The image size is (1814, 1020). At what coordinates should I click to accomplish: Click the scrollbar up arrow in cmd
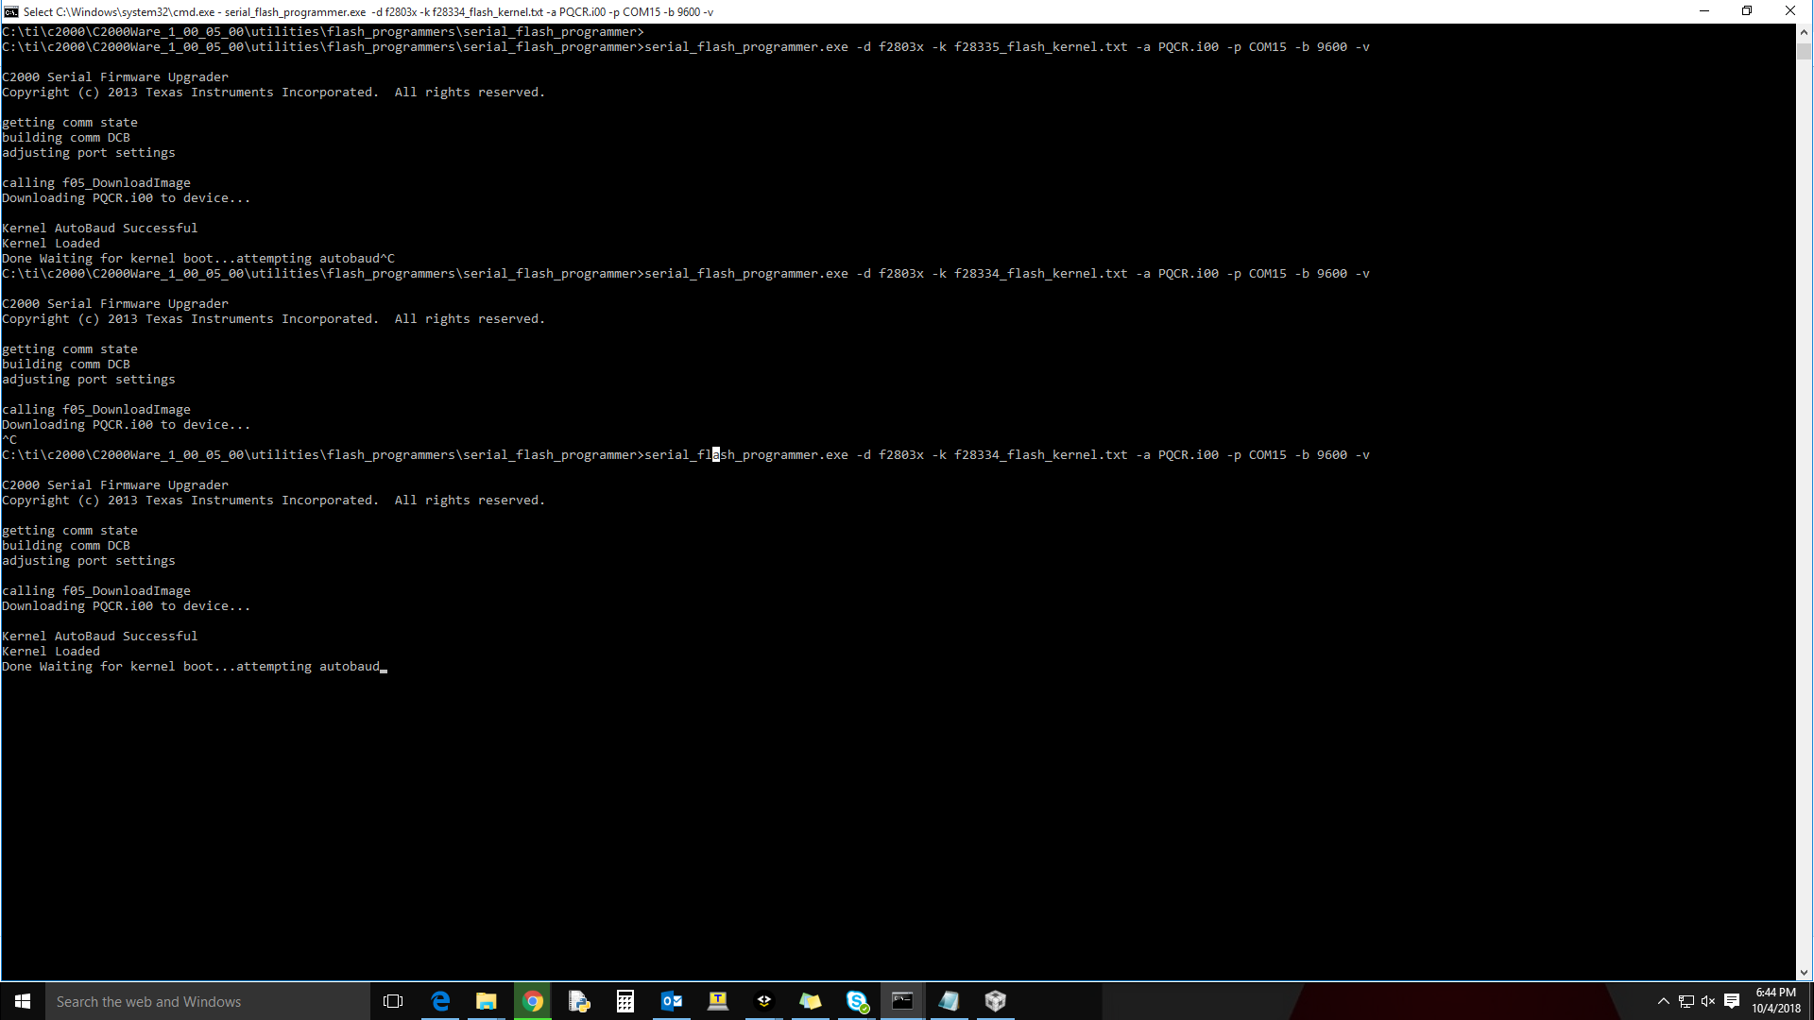click(1804, 31)
